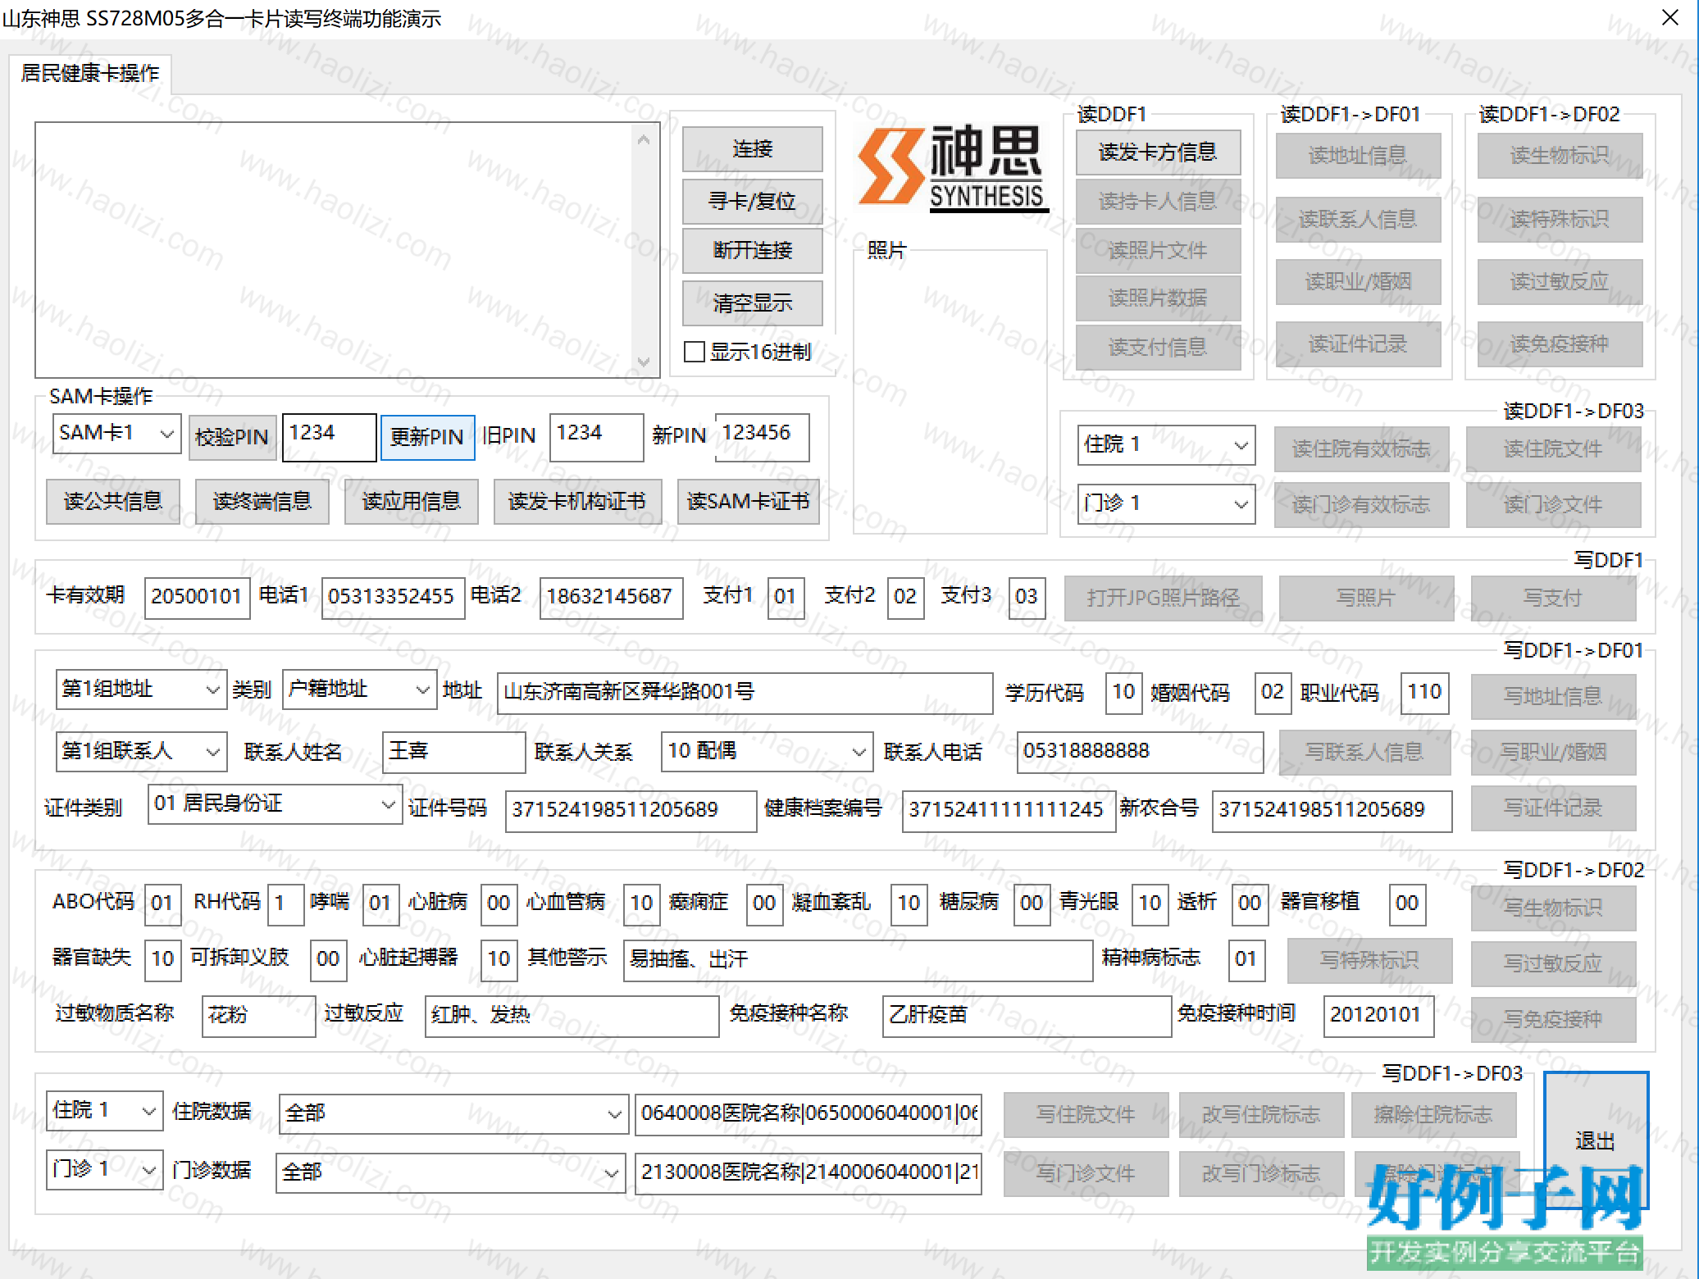The width and height of the screenshot is (1699, 1279).
Task: Expand the 第1组联系人 dropdown
Action: tap(141, 752)
